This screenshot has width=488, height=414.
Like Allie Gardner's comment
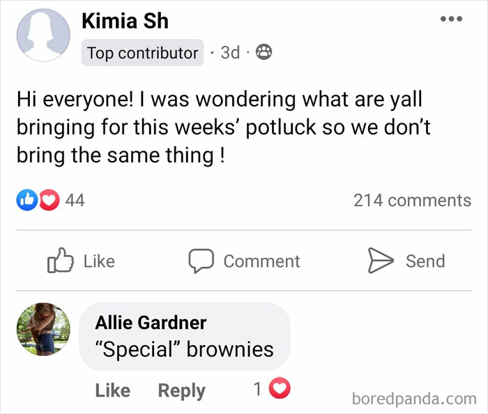tap(112, 391)
